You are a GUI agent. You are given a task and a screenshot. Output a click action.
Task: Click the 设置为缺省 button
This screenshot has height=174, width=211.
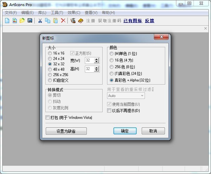pos(66,131)
